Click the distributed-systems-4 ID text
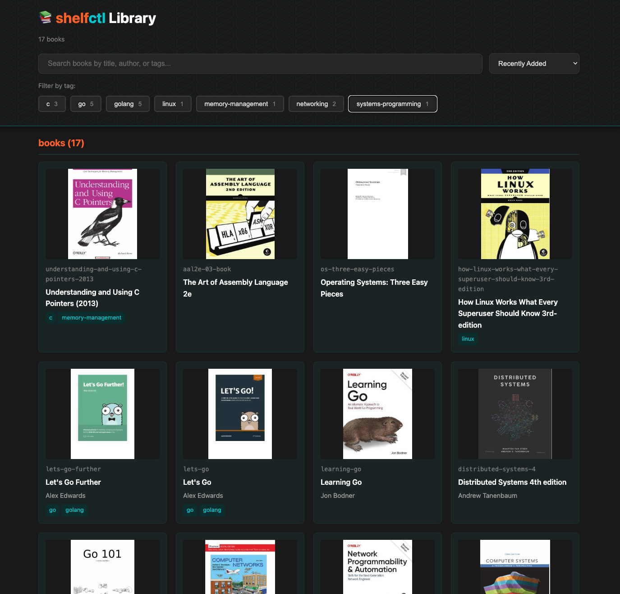Image resolution: width=620 pixels, height=594 pixels. [497, 469]
